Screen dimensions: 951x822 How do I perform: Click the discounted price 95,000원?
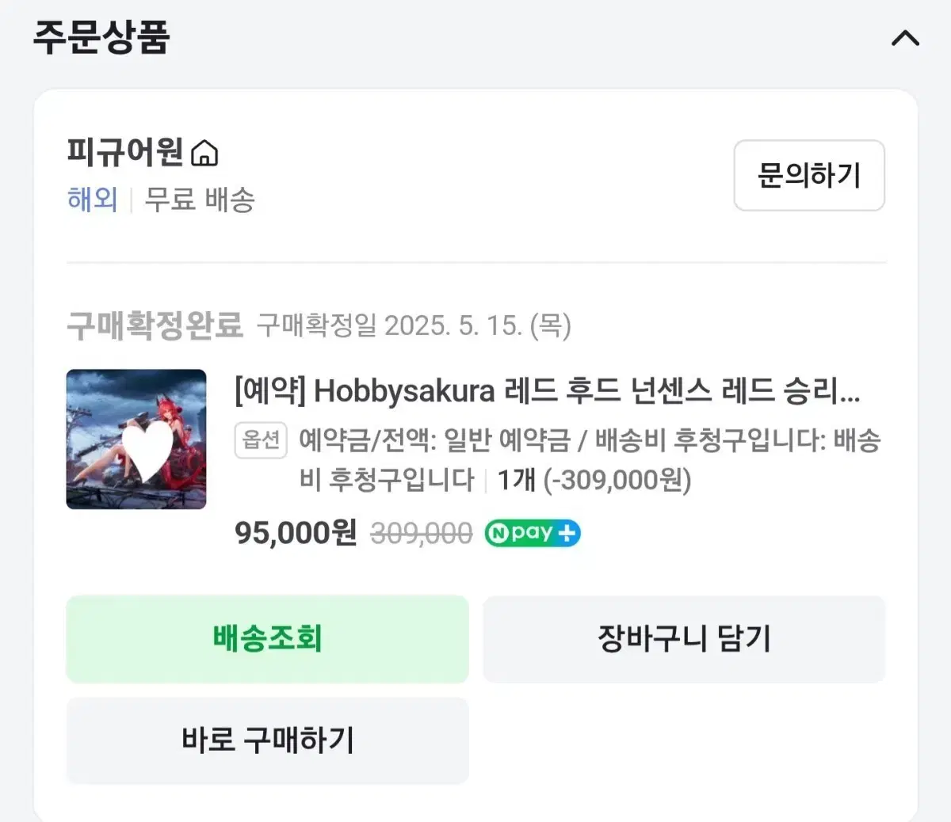click(294, 533)
